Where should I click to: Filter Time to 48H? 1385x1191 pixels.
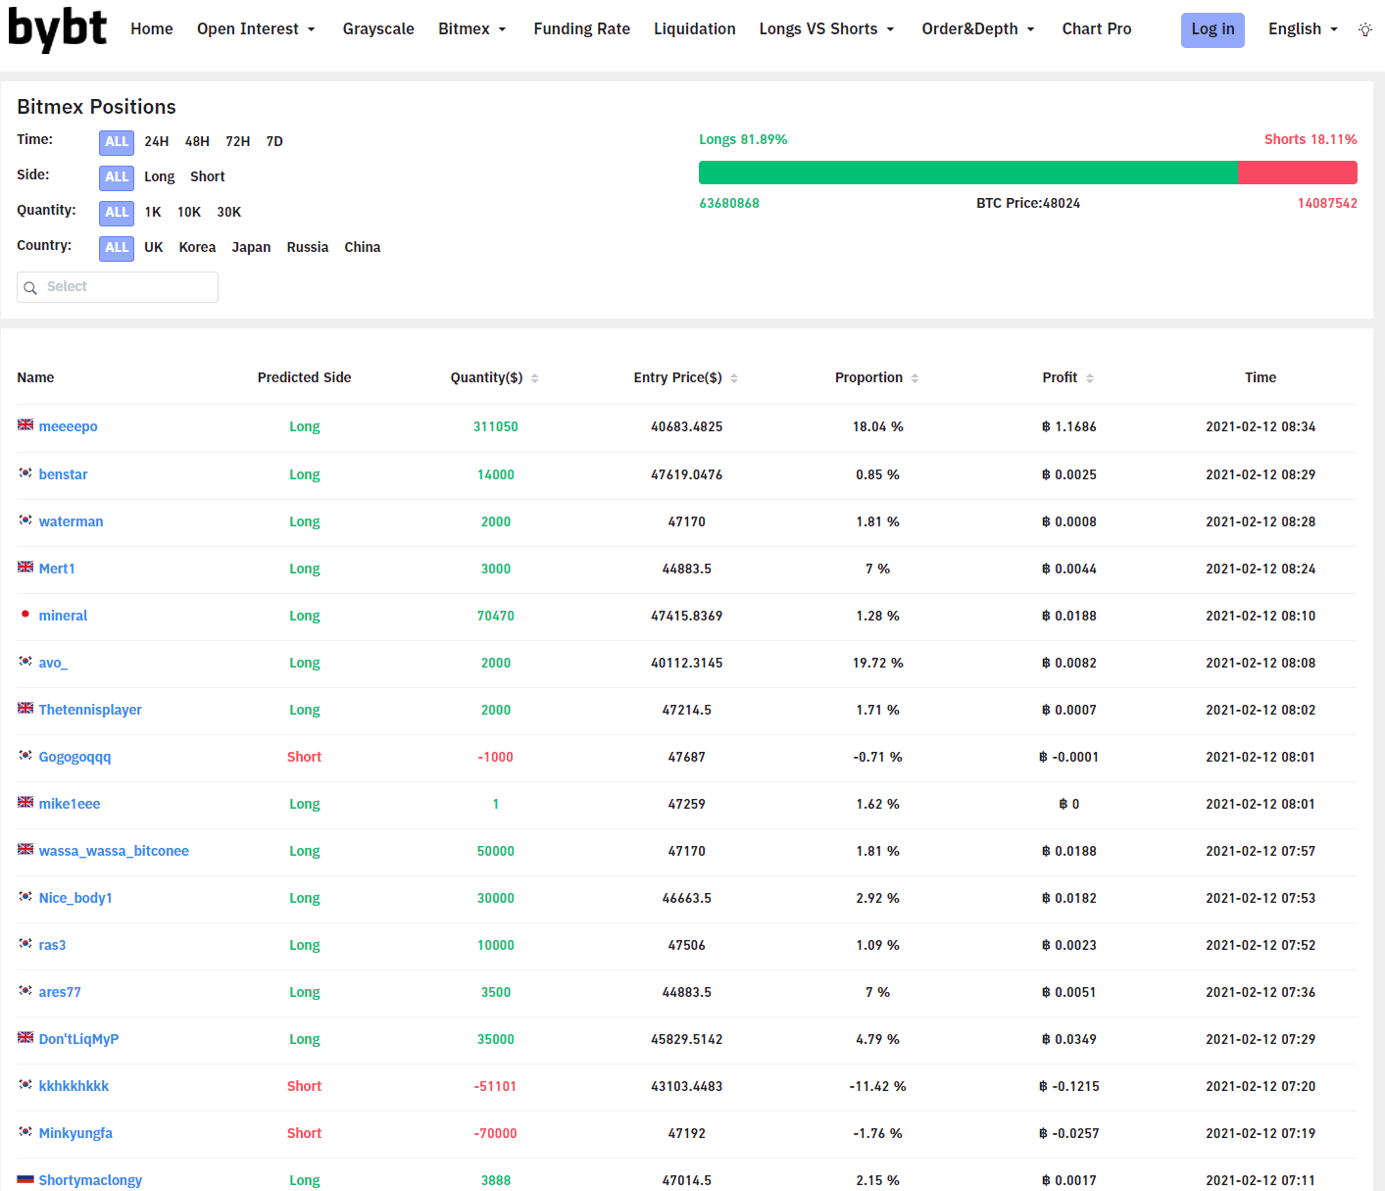coord(197,142)
